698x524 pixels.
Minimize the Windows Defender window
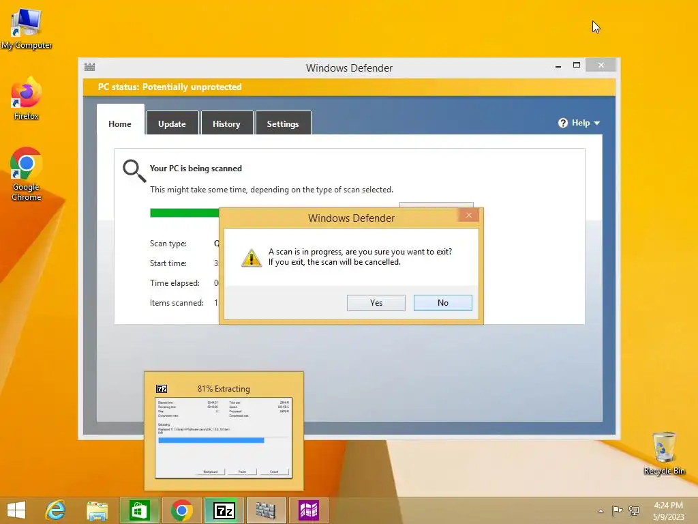[x=558, y=66]
